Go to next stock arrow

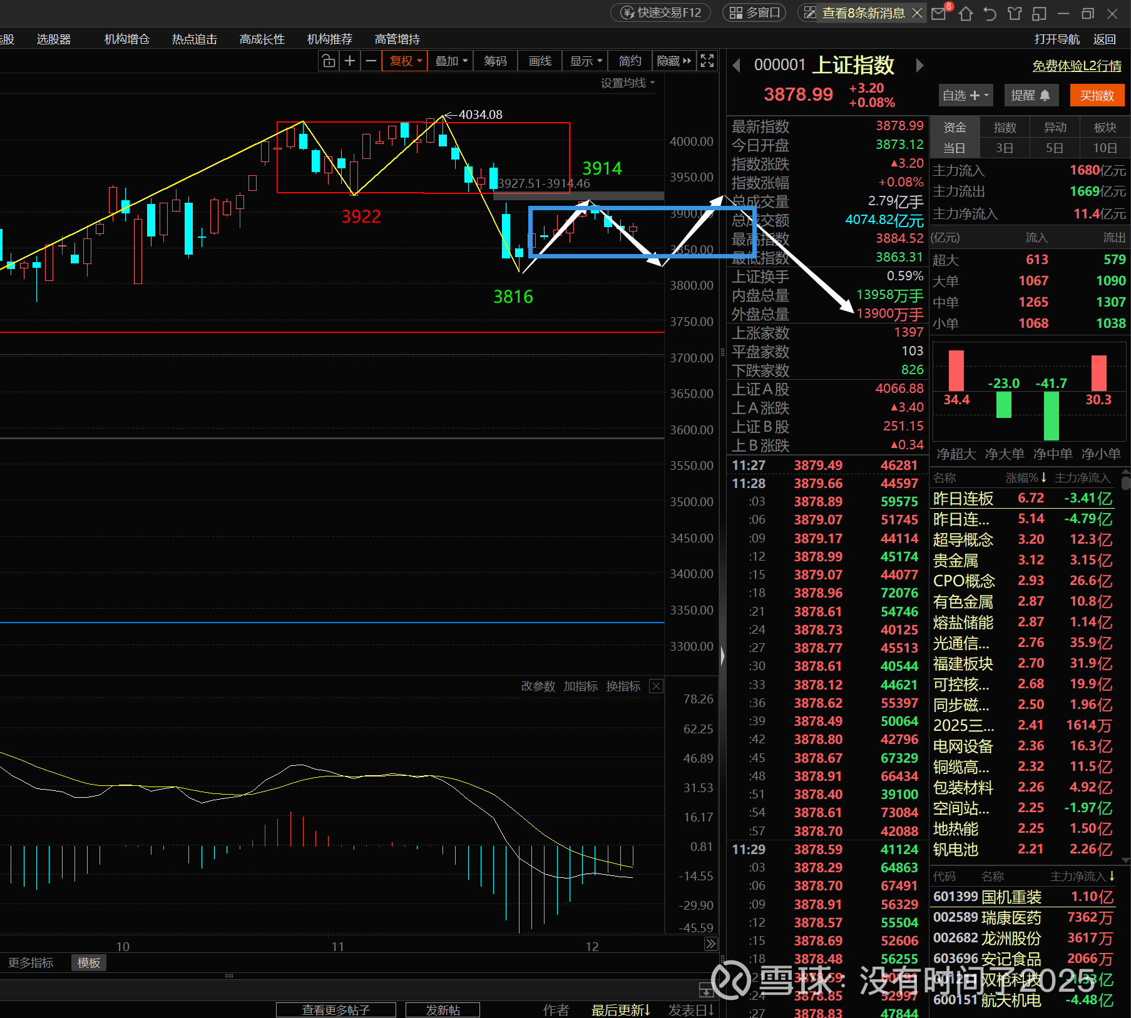tap(919, 65)
